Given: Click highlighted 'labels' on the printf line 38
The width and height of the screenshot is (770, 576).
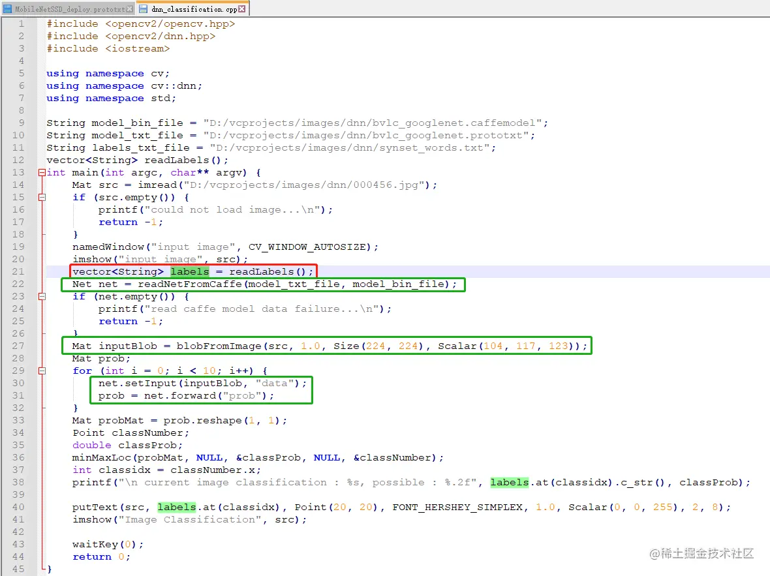Looking at the screenshot, I should click(510, 482).
